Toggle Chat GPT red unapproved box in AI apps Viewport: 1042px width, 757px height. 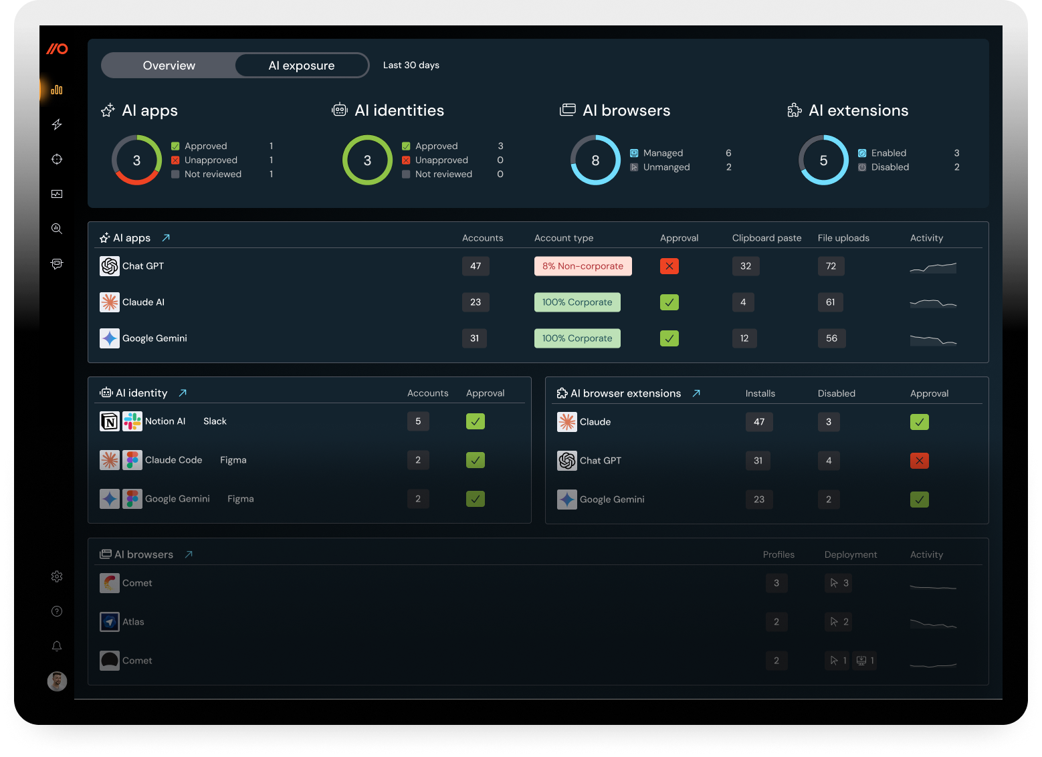[x=669, y=266]
